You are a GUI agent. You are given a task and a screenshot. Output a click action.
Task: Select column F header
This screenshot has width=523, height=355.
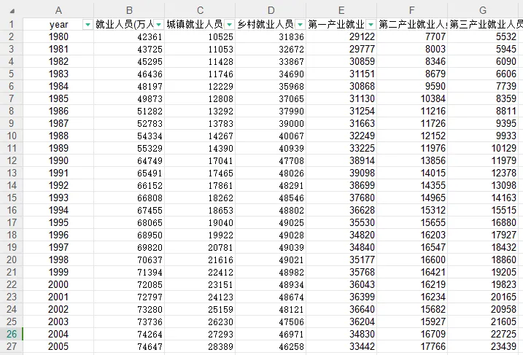412,10
